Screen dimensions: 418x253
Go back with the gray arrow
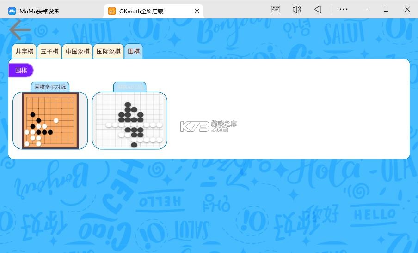(20, 29)
